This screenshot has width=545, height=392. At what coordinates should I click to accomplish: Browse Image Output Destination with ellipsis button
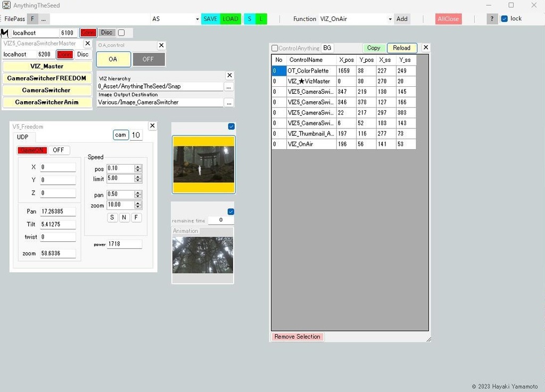228,103
